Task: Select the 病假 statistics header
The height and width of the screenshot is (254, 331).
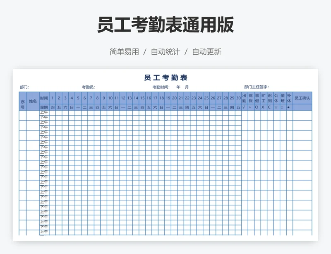Action: [x=251, y=98]
